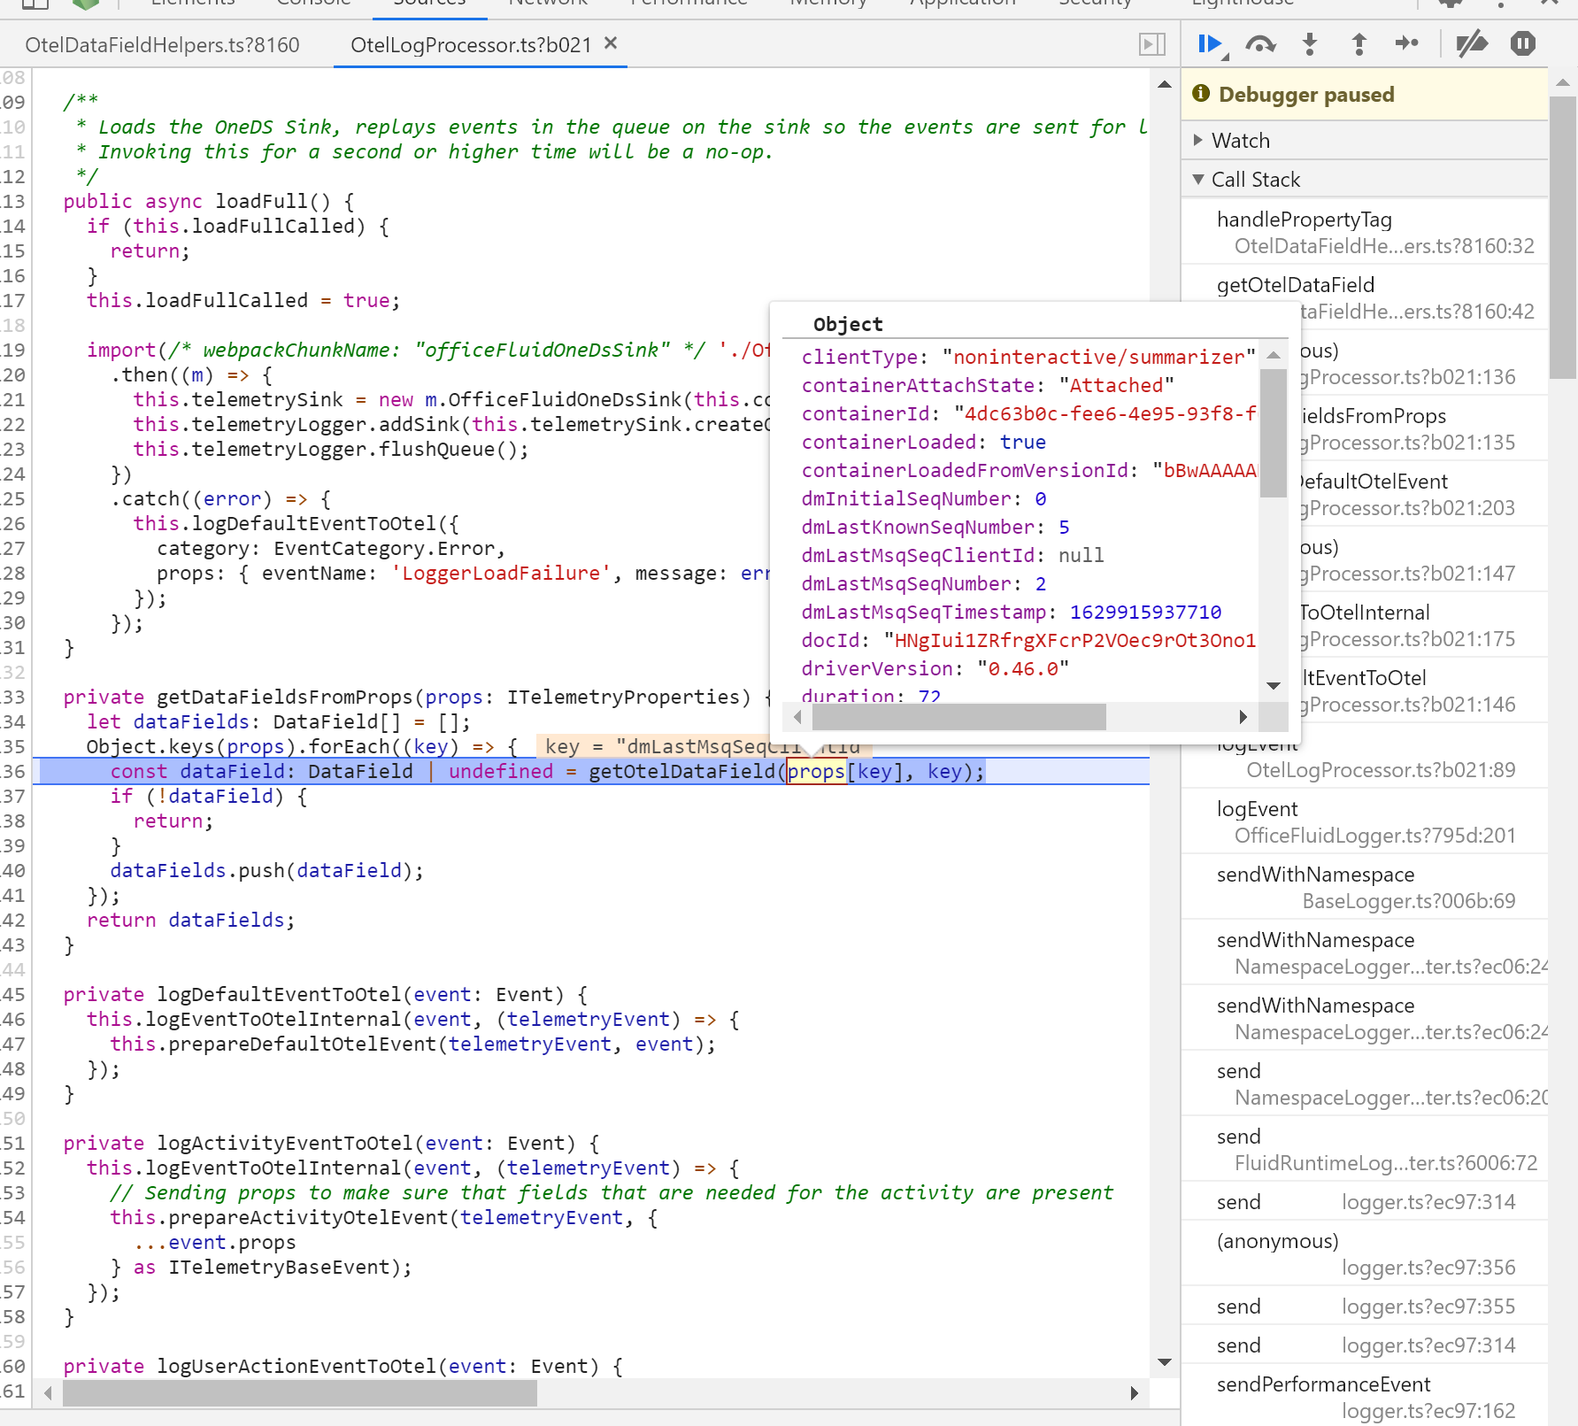1578x1426 pixels.
Task: Toggle pause on exceptions
Action: [1523, 43]
